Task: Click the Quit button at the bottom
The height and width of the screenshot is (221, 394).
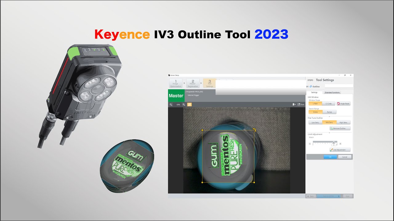Action: [x=348, y=196]
